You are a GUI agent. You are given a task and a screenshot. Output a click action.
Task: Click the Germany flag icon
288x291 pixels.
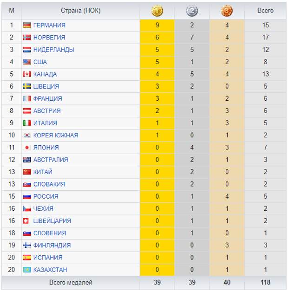(27, 25)
